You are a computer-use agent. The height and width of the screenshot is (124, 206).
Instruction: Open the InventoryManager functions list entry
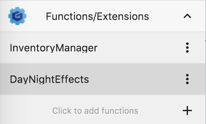102,48
